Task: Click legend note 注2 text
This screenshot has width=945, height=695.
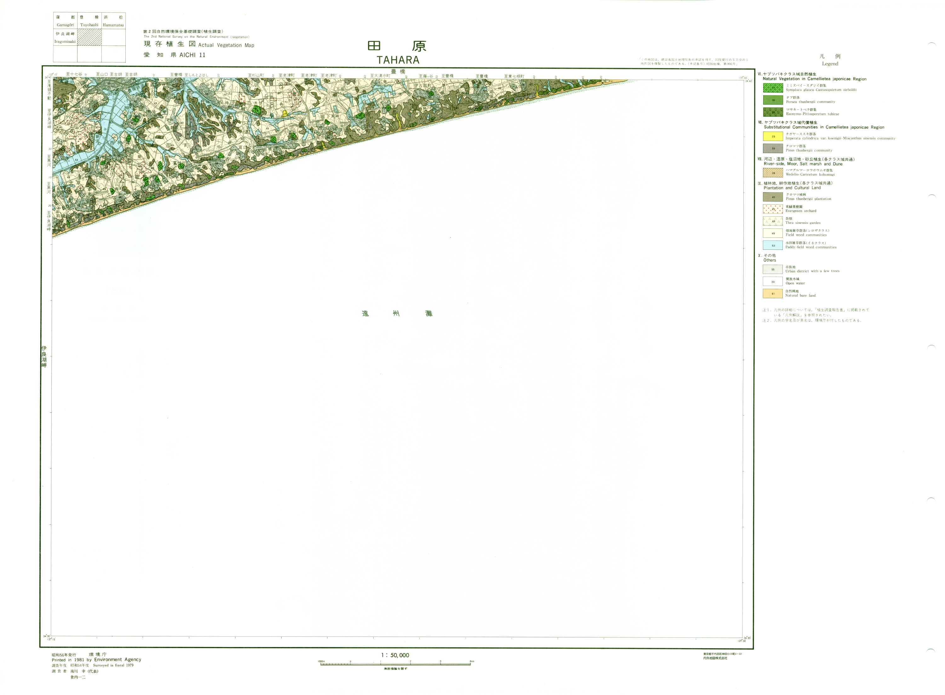Action: click(x=812, y=320)
